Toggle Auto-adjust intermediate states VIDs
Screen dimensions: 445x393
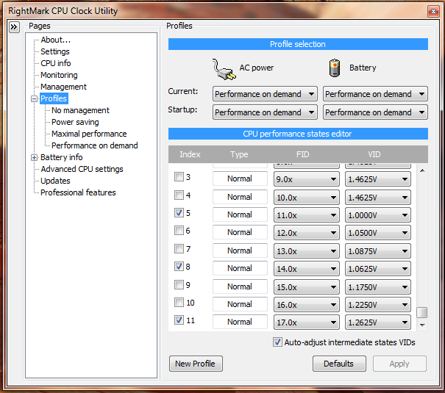pyautogui.click(x=277, y=342)
